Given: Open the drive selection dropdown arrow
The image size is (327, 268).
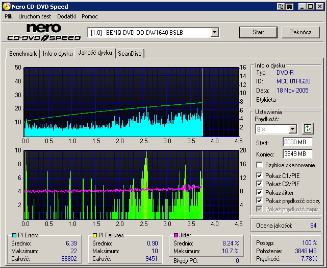Looking at the screenshot, I should (x=214, y=33).
